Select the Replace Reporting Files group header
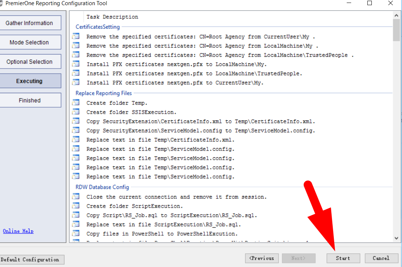 point(104,93)
